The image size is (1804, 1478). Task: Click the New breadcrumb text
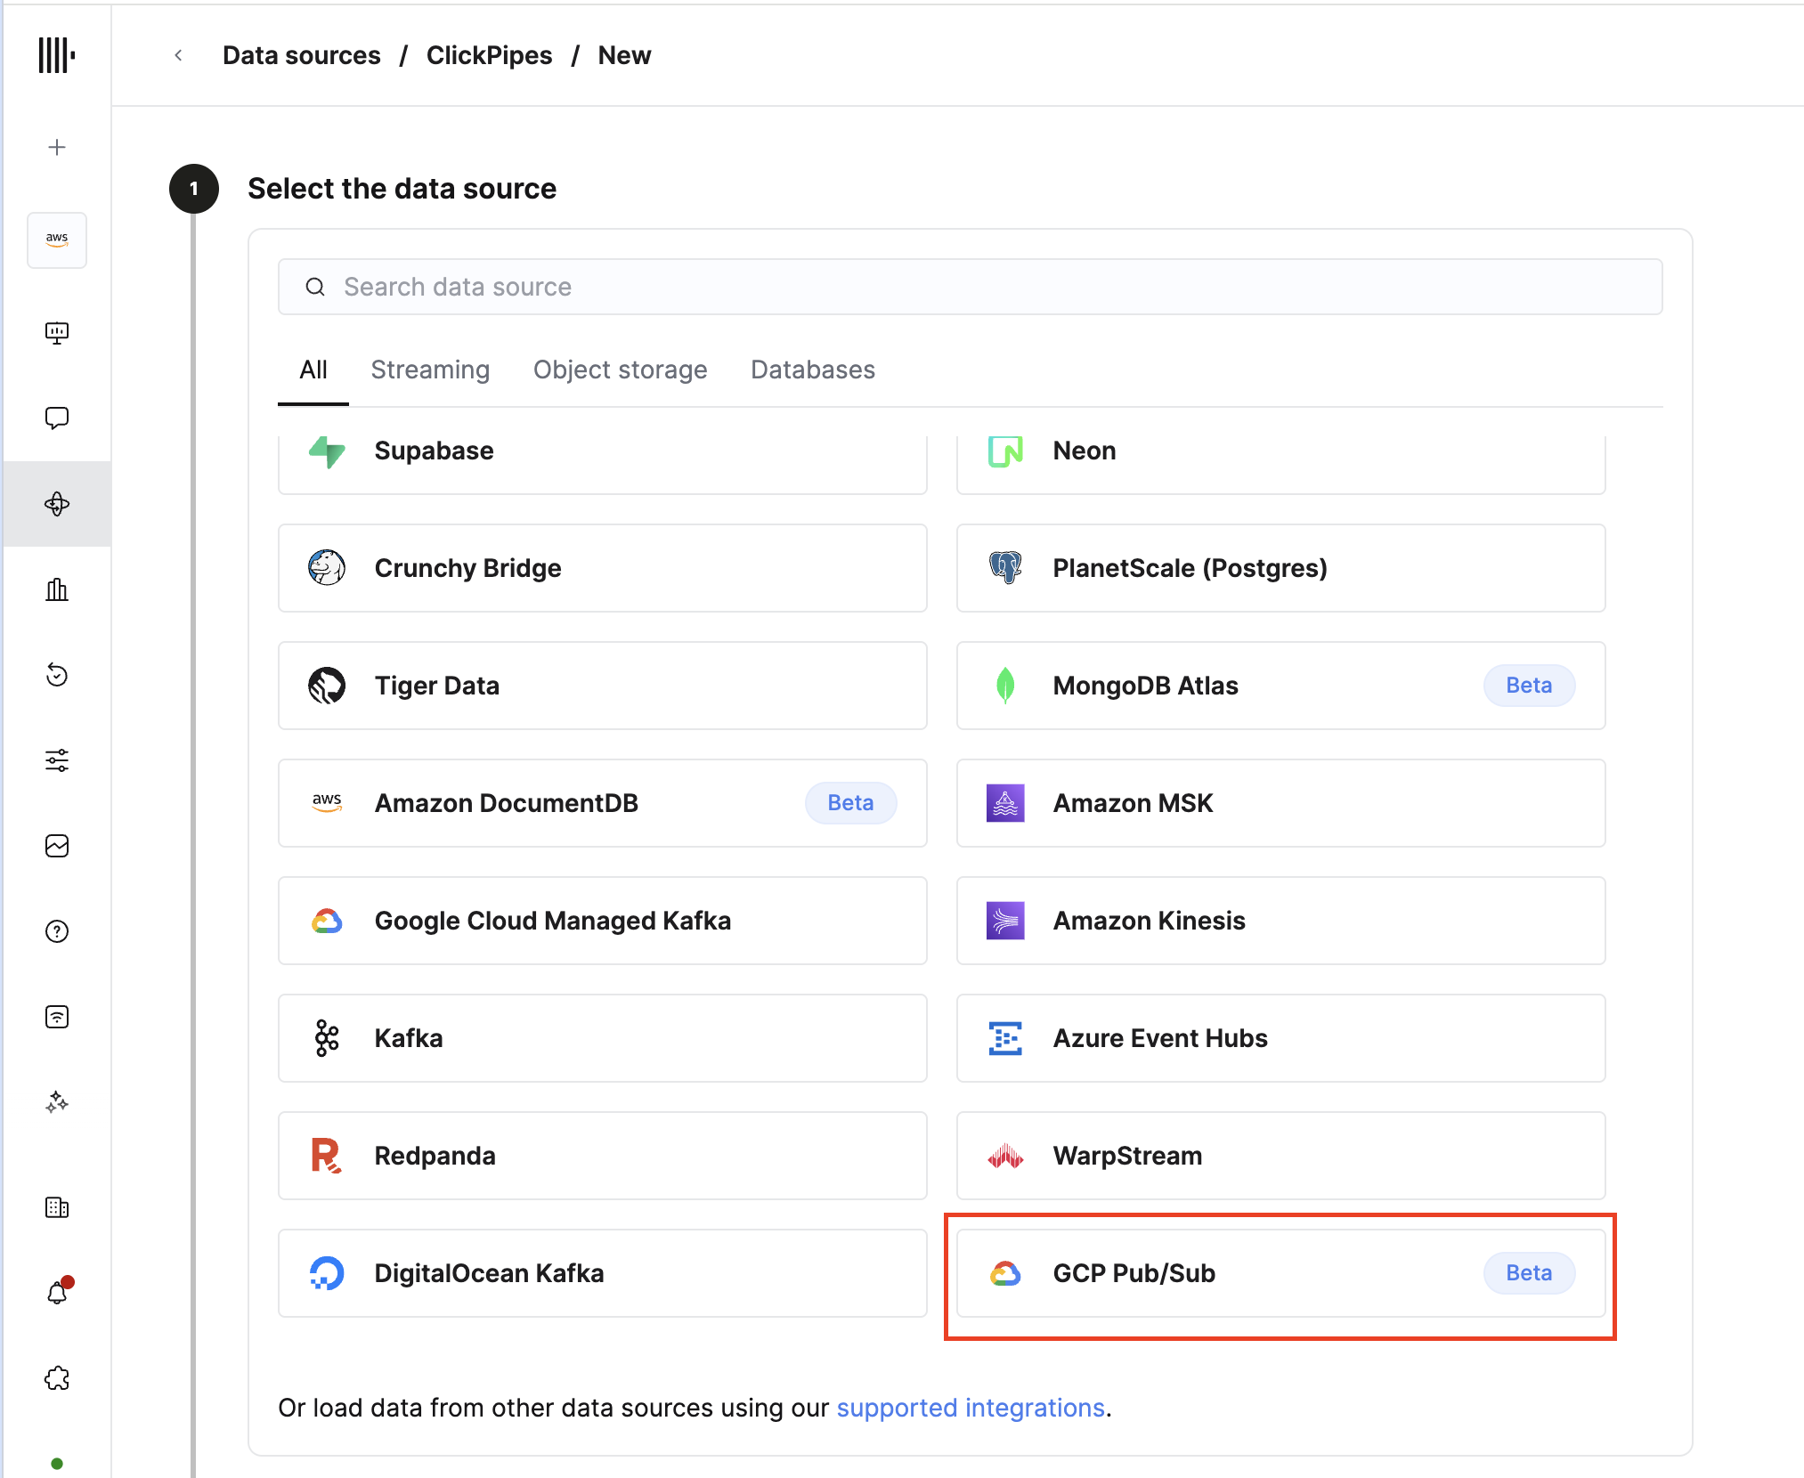[x=624, y=55]
